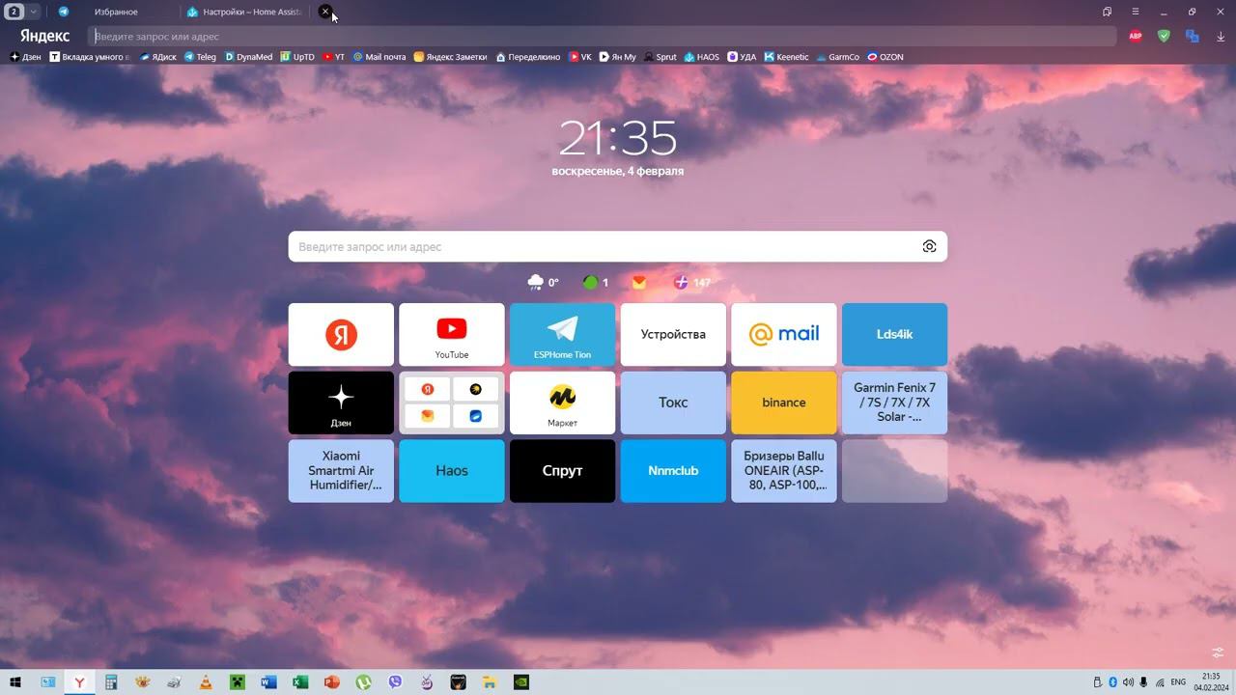Switch to the Избранное tab
Screen dimensions: 1236x695
tap(116, 12)
